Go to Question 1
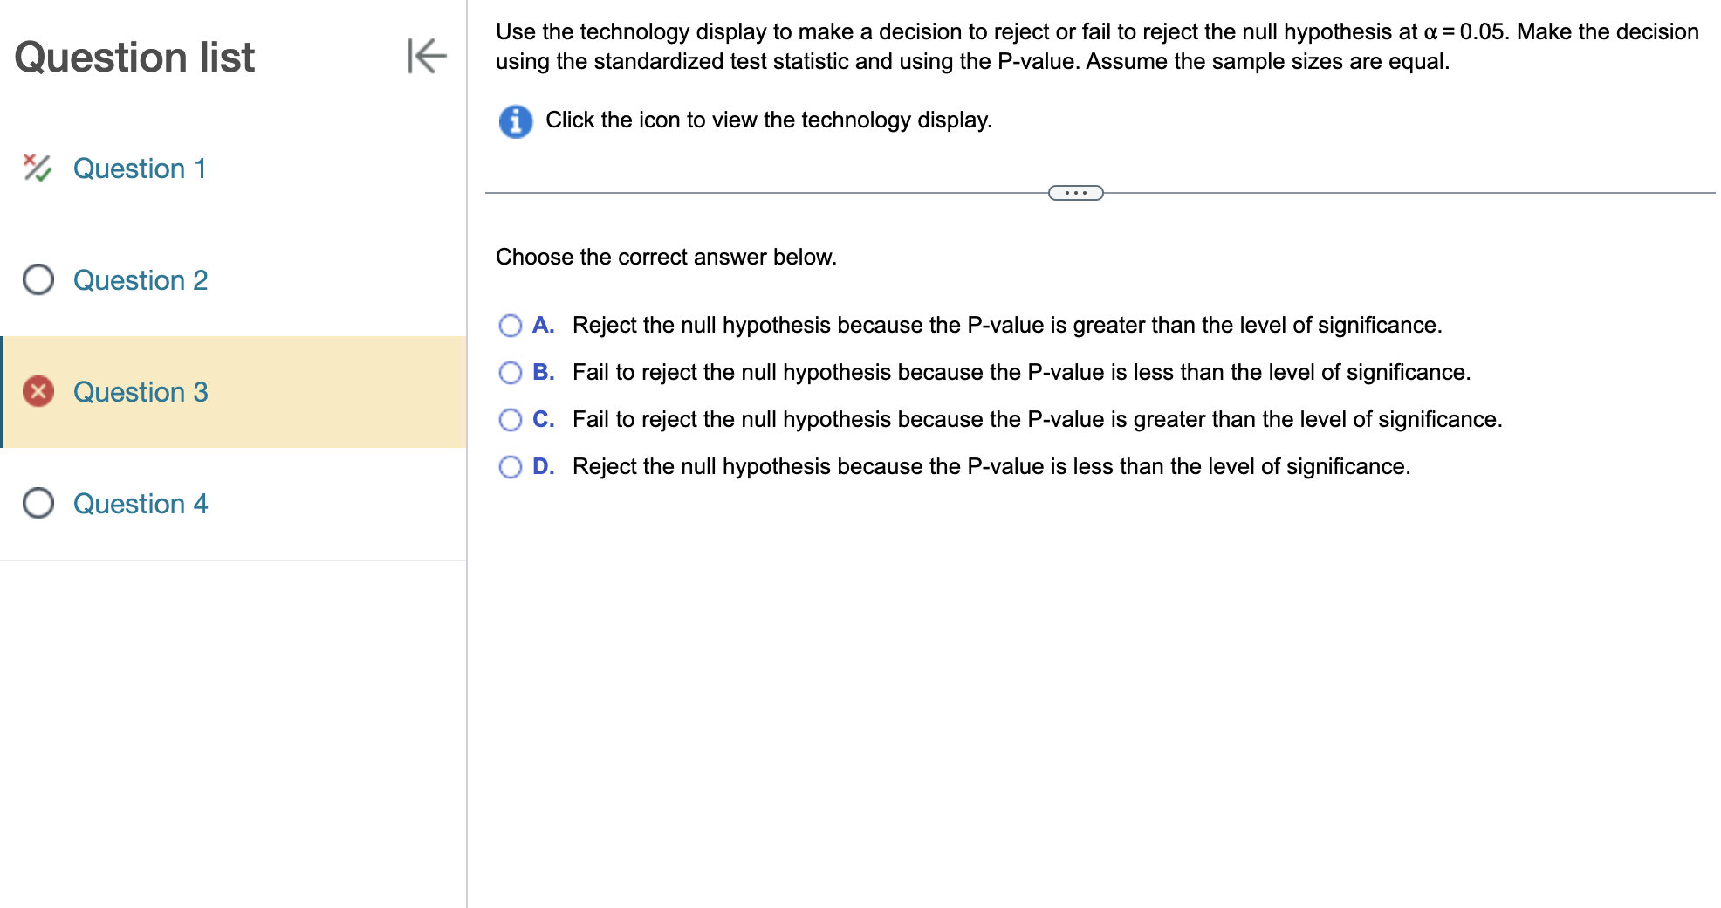 141,169
